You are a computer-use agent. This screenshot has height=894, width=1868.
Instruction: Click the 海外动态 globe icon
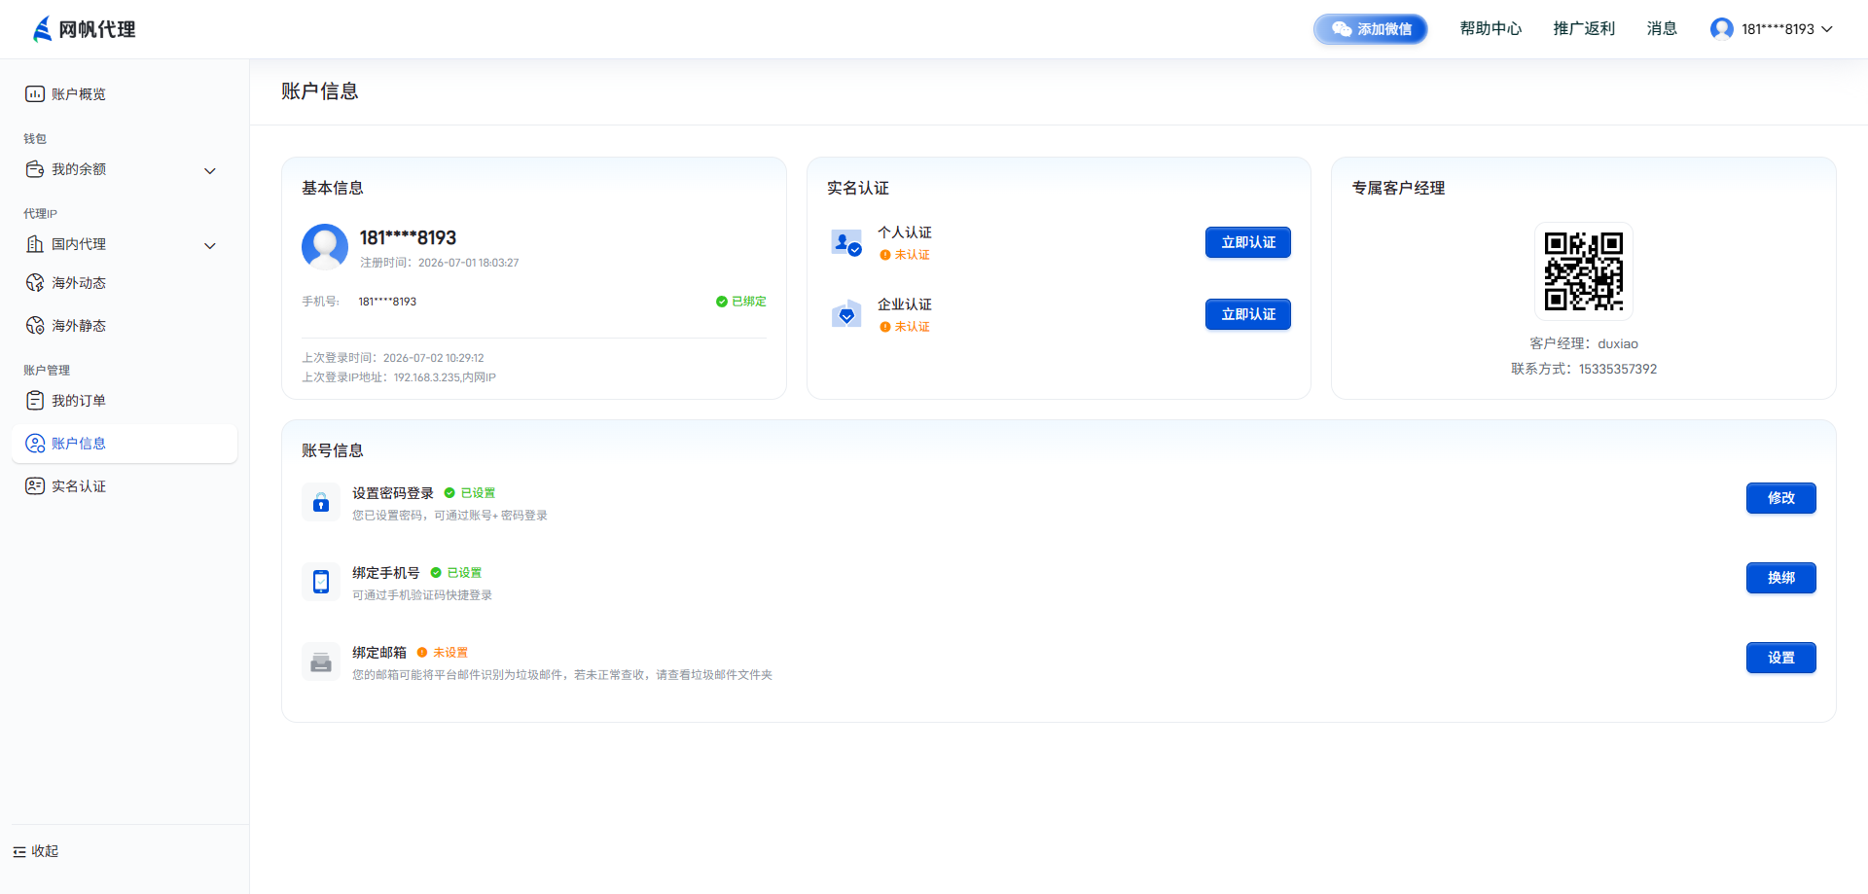point(35,283)
